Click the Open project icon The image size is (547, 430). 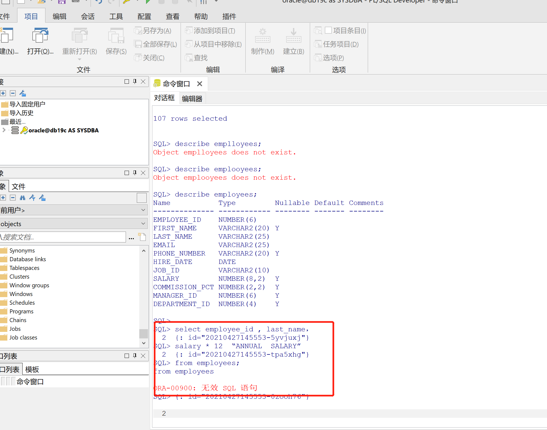(40, 36)
